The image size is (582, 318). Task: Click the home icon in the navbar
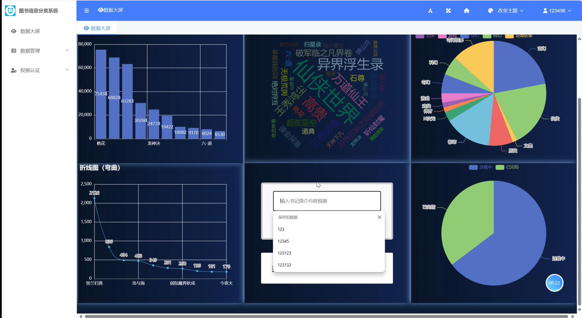click(x=466, y=11)
